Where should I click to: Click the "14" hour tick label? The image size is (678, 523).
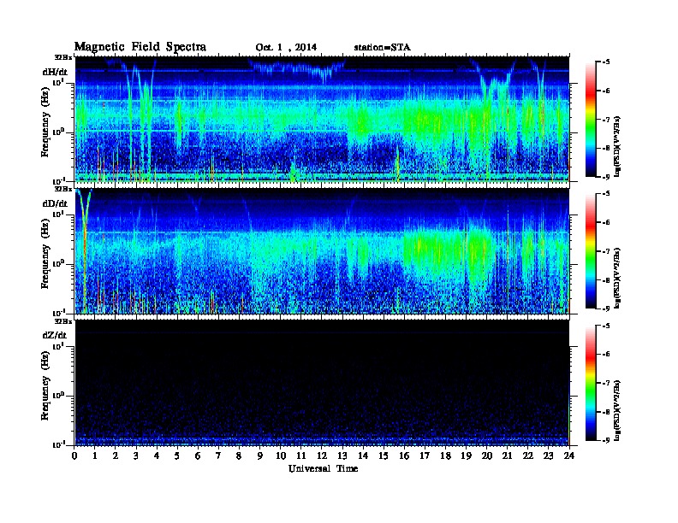[x=363, y=456]
